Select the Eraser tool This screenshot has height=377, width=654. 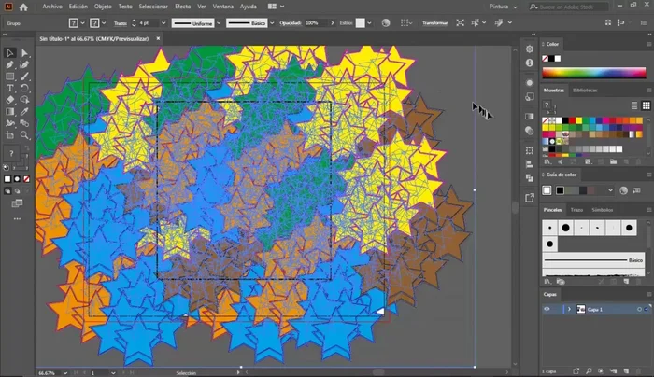coord(10,99)
